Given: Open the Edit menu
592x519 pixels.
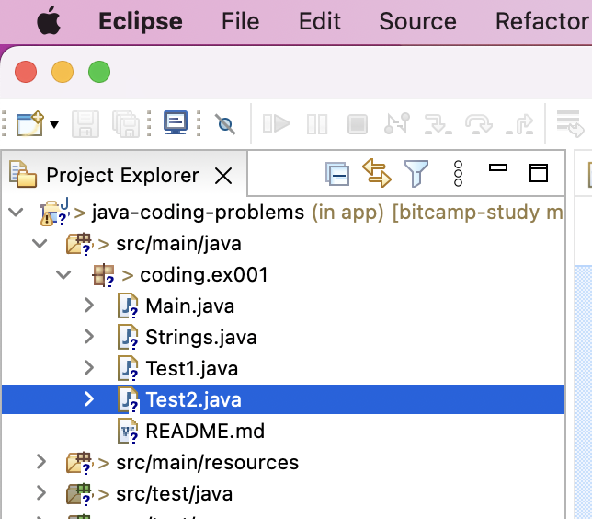Looking at the screenshot, I should pos(320,21).
